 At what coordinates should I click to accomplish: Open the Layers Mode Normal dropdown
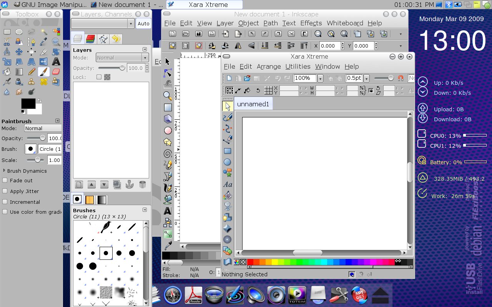click(122, 58)
